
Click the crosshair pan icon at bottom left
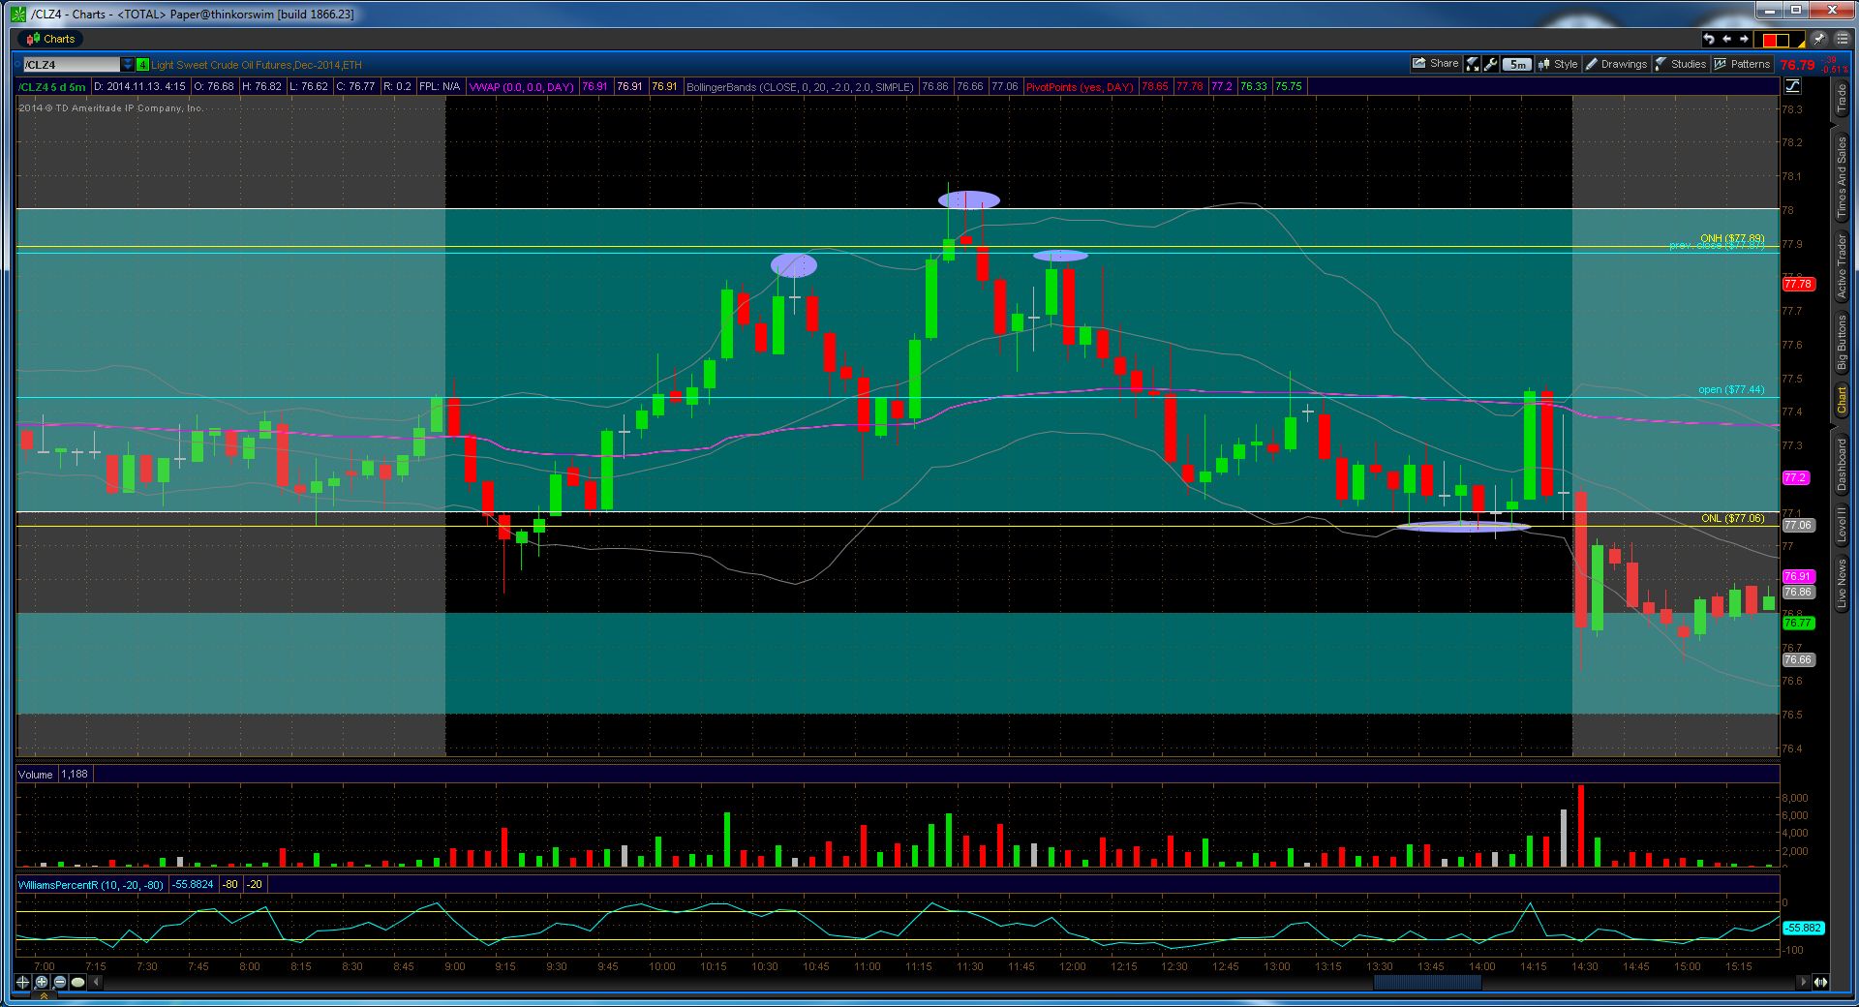coord(23,982)
